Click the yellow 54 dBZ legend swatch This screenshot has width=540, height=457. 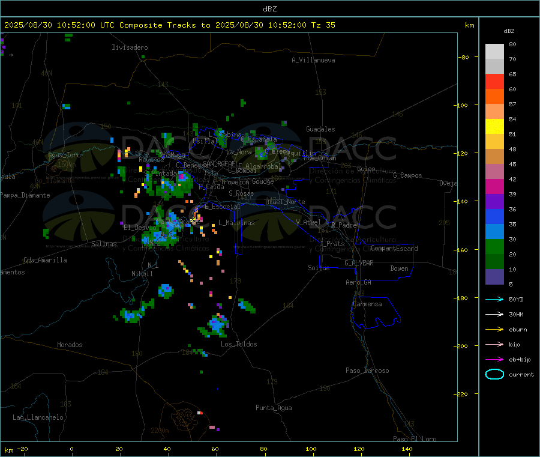[x=494, y=127]
